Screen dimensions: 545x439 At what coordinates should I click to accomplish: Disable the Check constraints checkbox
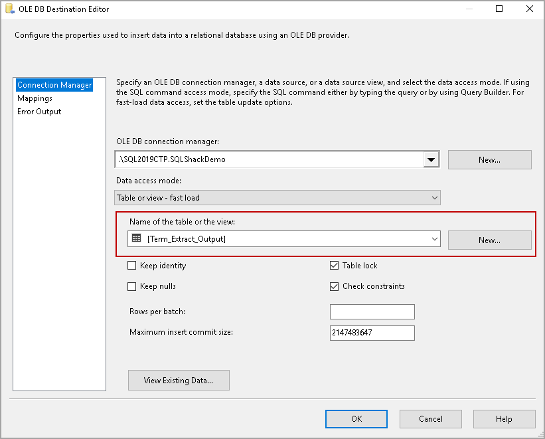pyautogui.click(x=334, y=286)
